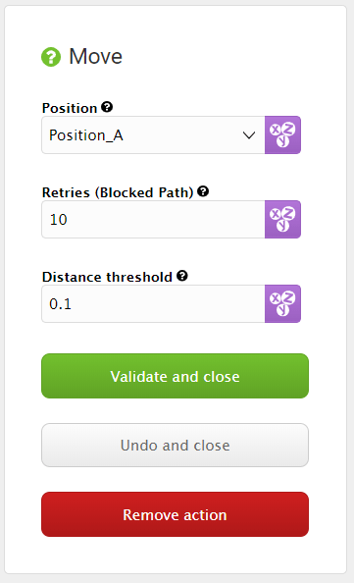Click the Undo and close button
This screenshot has width=354, height=583.
pos(175,445)
